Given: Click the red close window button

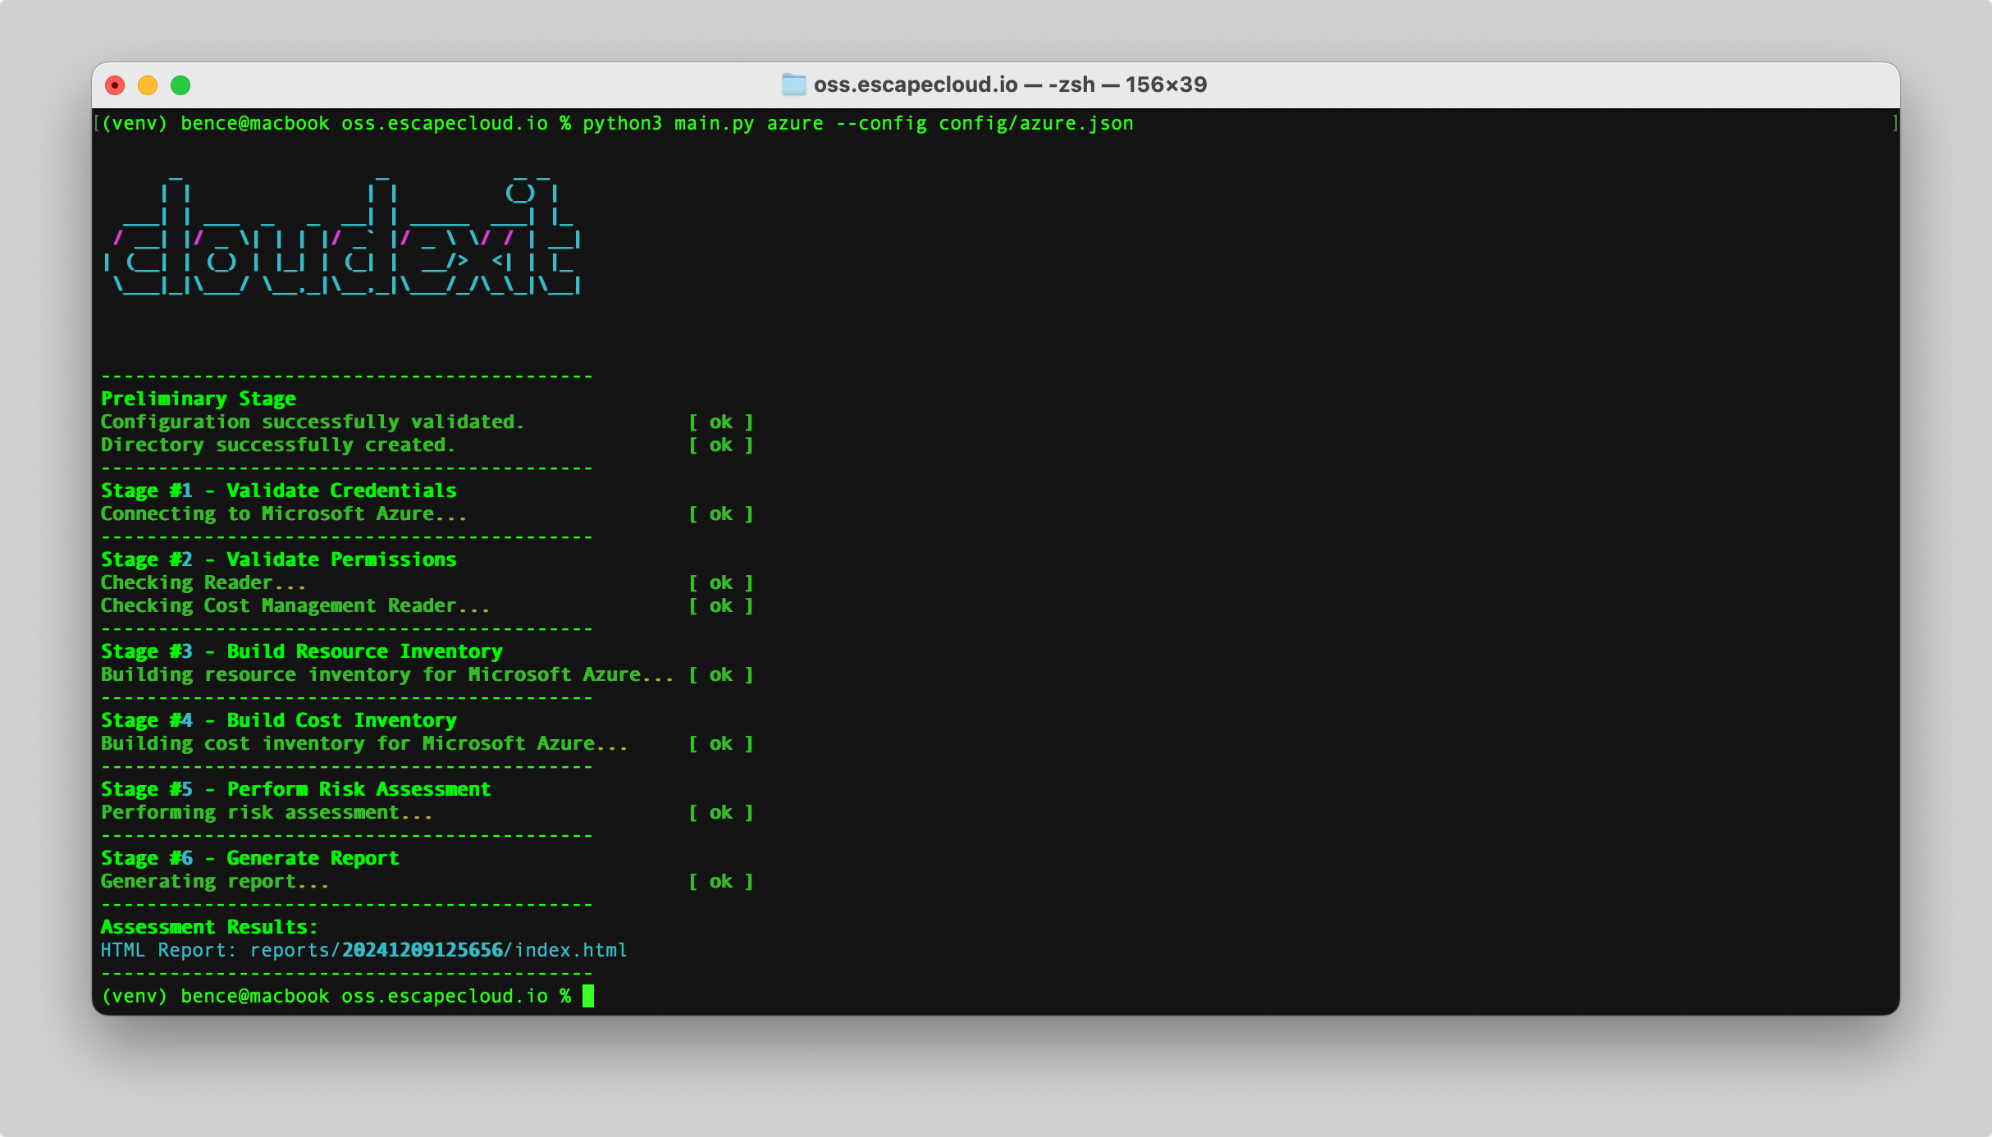Looking at the screenshot, I should [x=116, y=85].
